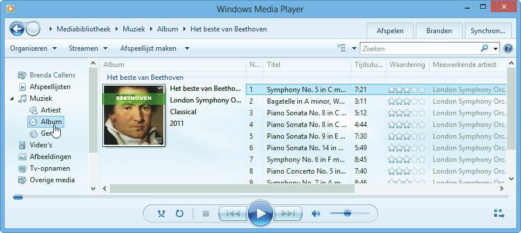Image resolution: width=521 pixels, height=233 pixels.
Task: Click the track list scroll down arrow
Action: point(512,179)
